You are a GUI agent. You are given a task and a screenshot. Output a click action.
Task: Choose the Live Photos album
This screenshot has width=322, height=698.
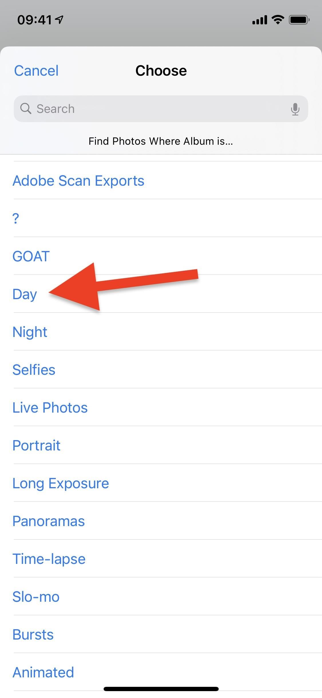(x=161, y=407)
